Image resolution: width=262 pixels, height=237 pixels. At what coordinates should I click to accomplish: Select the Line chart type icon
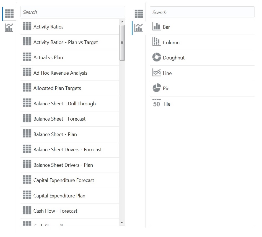[157, 73]
